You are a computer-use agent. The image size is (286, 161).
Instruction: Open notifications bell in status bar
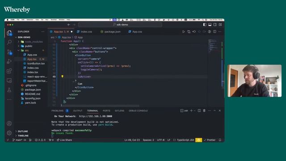coord(220,140)
